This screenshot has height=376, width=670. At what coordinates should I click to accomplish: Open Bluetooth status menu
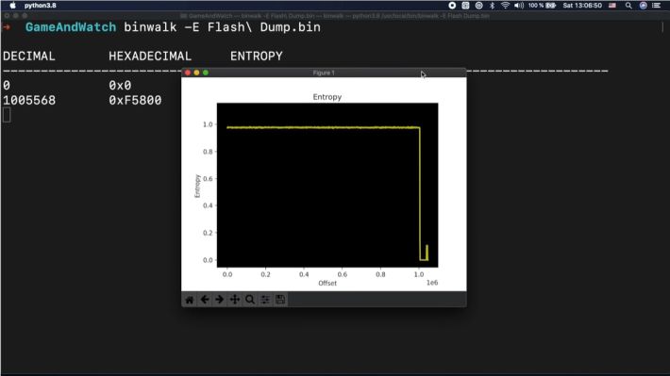pyautogui.click(x=492, y=6)
